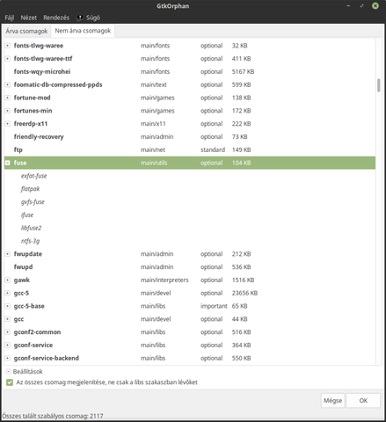
Task: Open the Súgó help menu
Action: (89, 18)
